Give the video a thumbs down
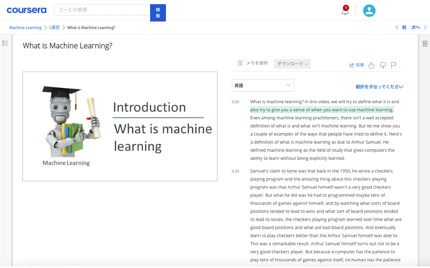The image size is (430, 268). click(x=383, y=65)
